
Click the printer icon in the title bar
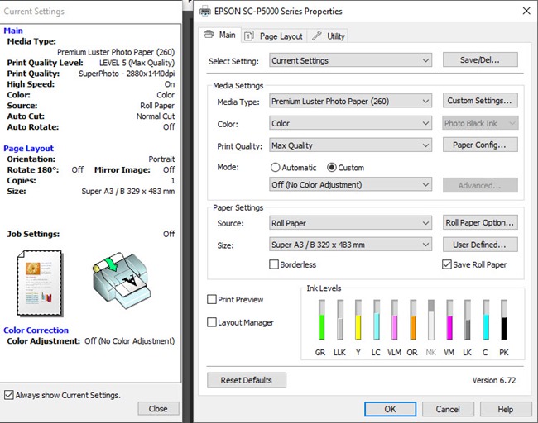204,12
